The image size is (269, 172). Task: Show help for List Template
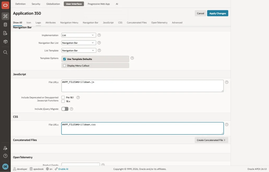(99, 50)
